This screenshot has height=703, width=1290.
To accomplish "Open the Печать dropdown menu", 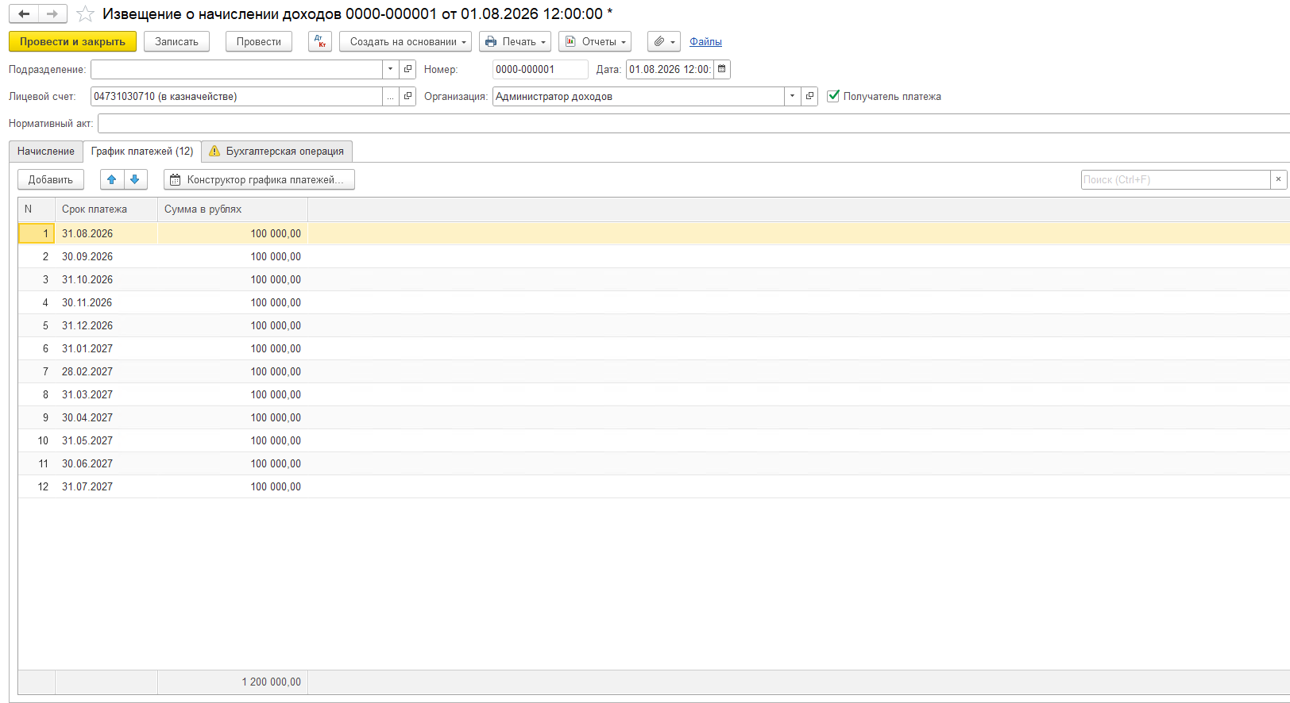I will (x=515, y=41).
